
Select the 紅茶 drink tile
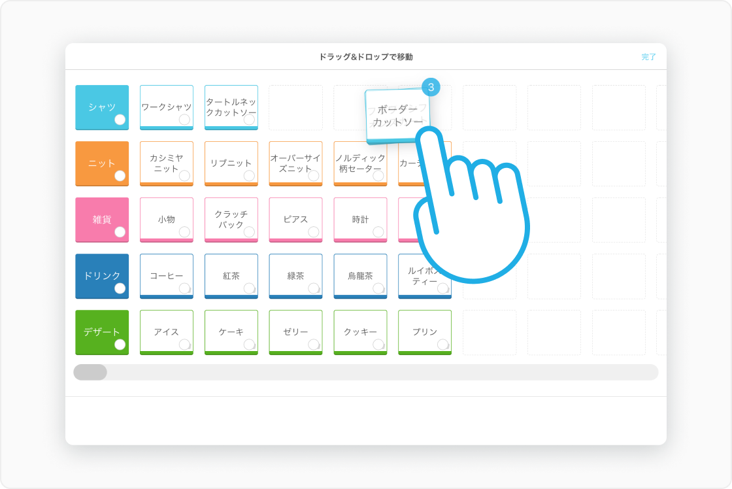[231, 275]
